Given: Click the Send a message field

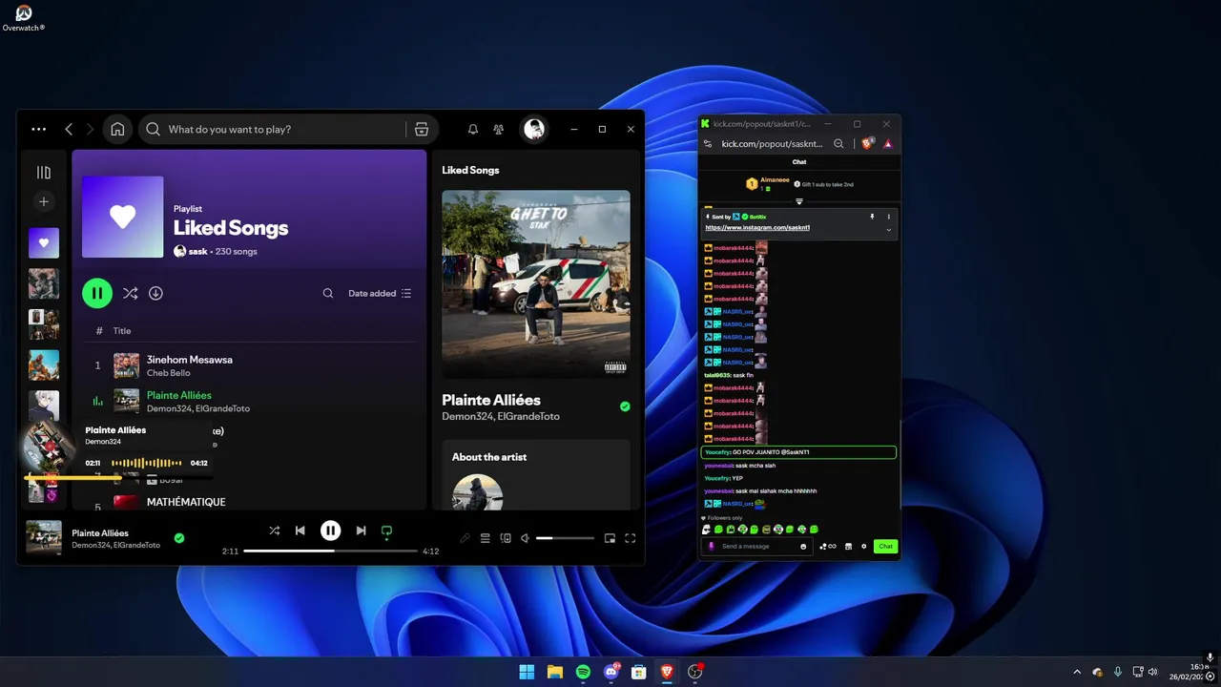Looking at the screenshot, I should pyautogui.click(x=756, y=547).
